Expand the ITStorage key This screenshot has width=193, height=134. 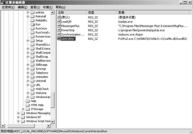click(23, 109)
